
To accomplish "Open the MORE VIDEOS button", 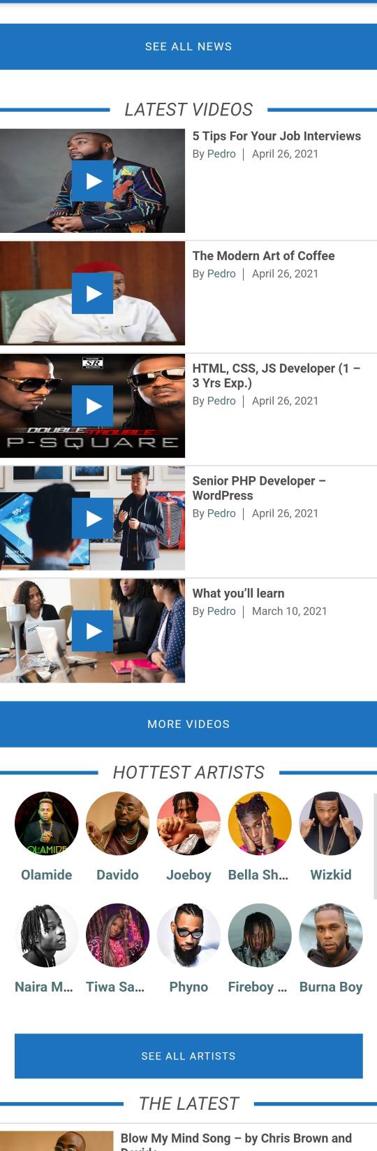I will 188,724.
